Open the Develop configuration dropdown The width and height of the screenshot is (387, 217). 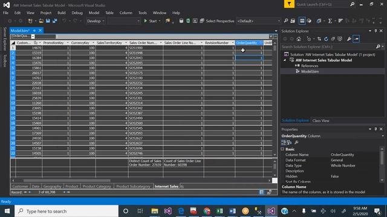[96, 21]
